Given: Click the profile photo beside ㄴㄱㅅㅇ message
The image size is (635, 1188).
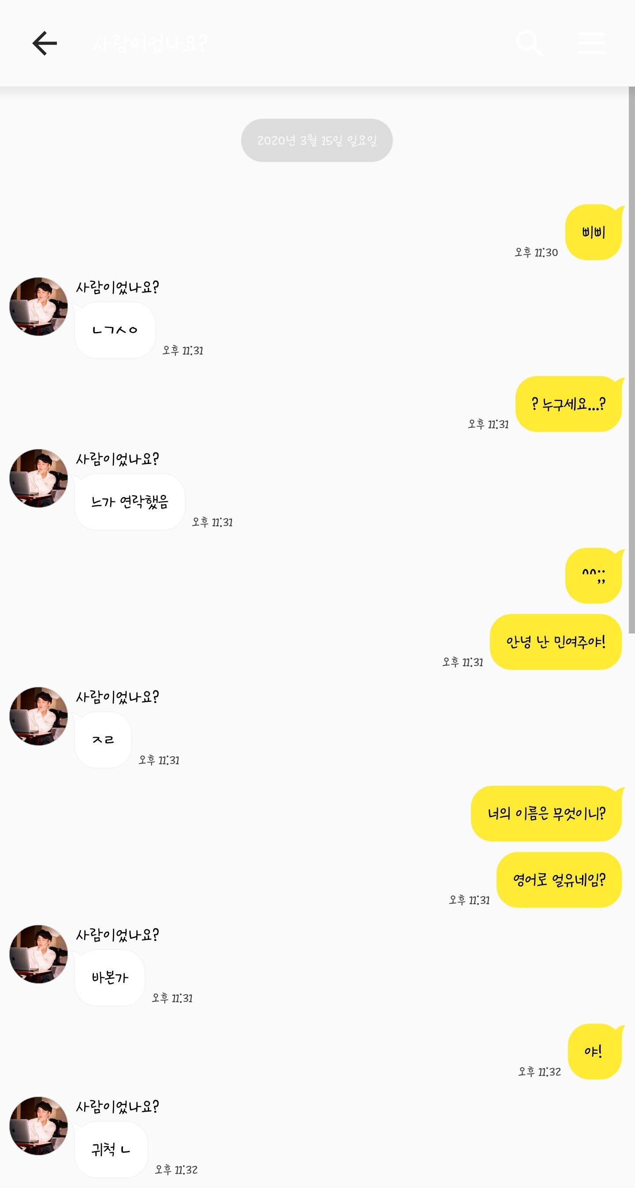Looking at the screenshot, I should point(39,307).
